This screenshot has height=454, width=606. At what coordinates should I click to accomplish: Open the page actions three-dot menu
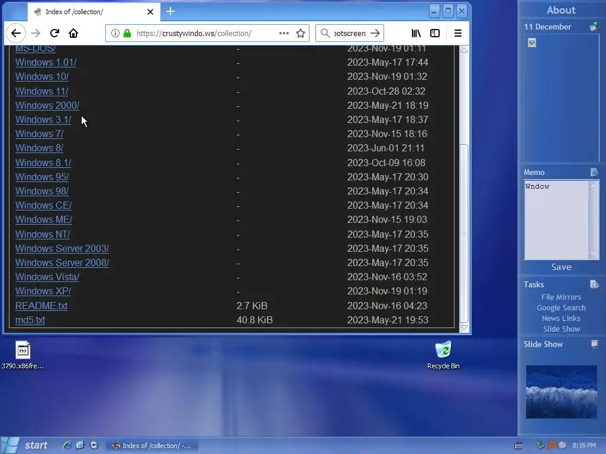(284, 33)
